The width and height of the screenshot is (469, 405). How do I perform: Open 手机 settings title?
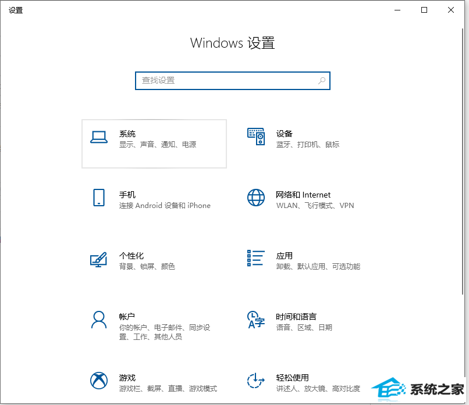point(127,195)
